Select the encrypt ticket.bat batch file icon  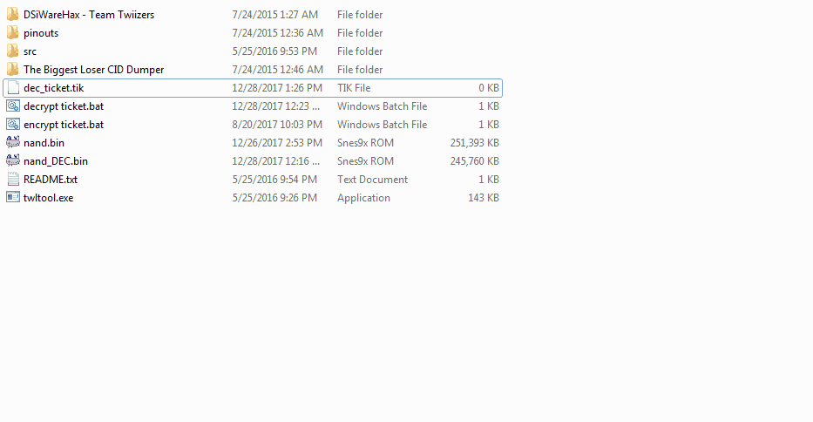(13, 124)
